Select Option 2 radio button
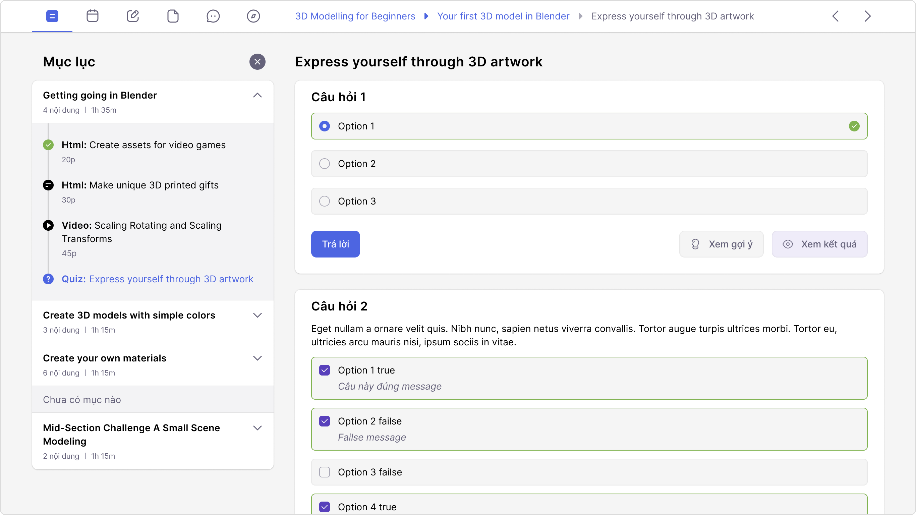 324,164
